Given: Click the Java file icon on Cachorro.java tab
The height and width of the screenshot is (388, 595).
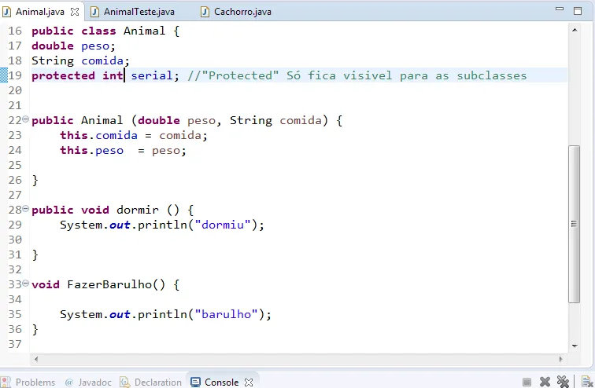Looking at the screenshot, I should (205, 12).
